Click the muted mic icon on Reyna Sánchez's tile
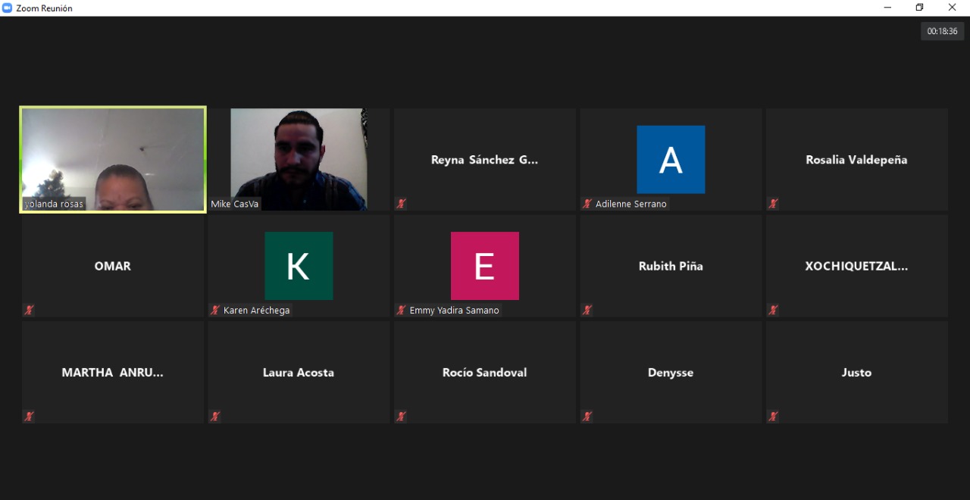The image size is (970, 500). (x=401, y=204)
